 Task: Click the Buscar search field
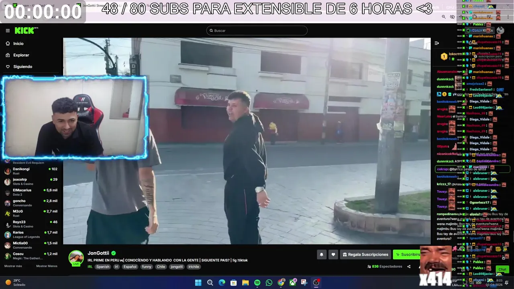click(257, 31)
